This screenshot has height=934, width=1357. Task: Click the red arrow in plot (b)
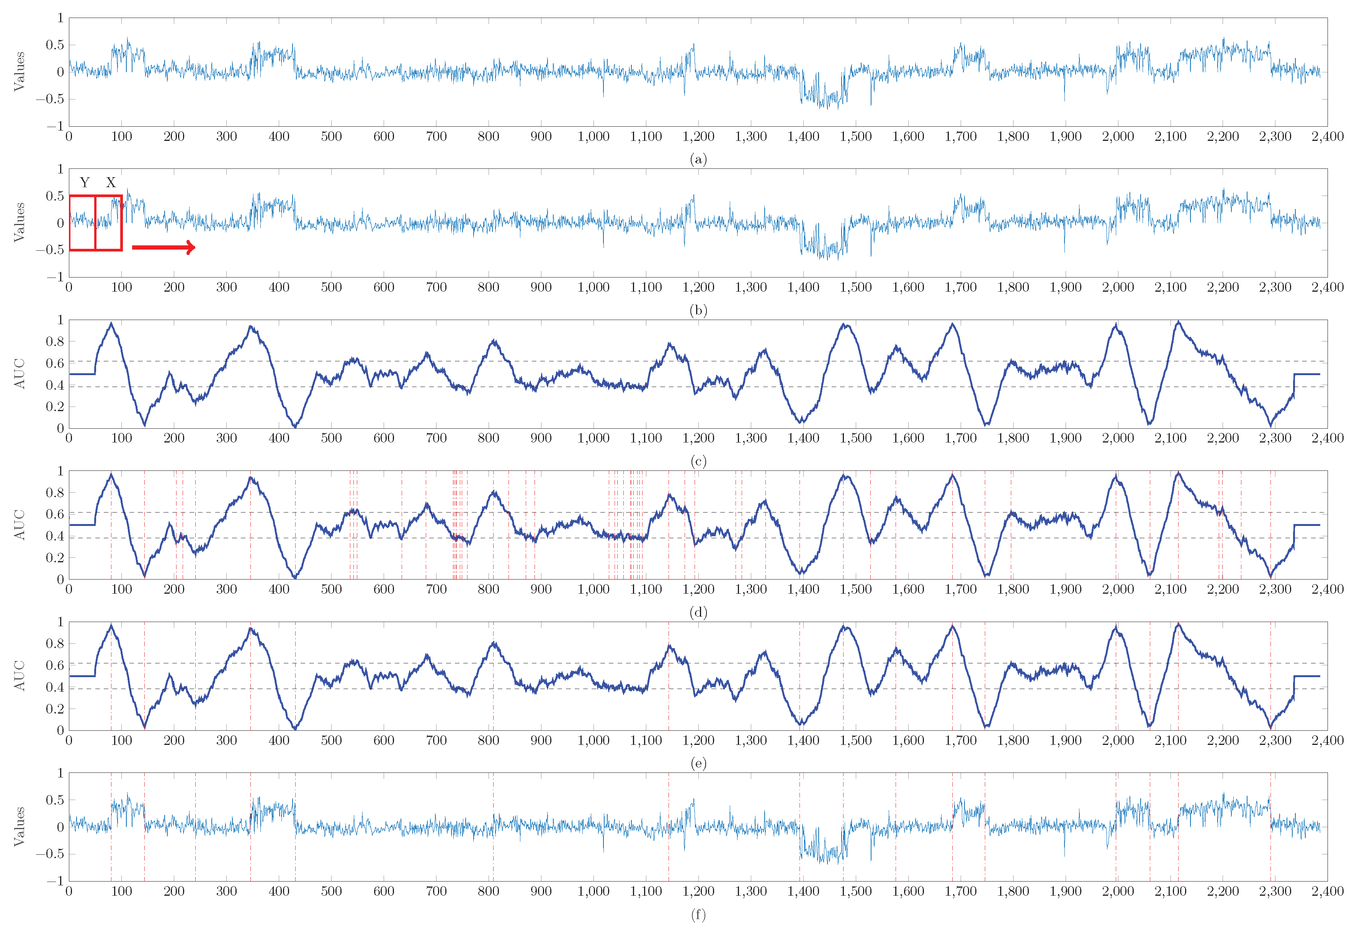pyautogui.click(x=163, y=248)
